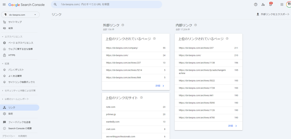Click help icon beside 内部リンク heading

pyautogui.click(x=196, y=25)
